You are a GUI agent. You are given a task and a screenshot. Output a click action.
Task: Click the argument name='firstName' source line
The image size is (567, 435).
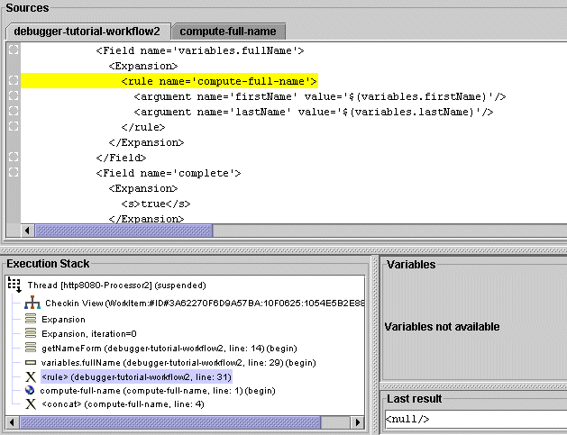(x=320, y=96)
